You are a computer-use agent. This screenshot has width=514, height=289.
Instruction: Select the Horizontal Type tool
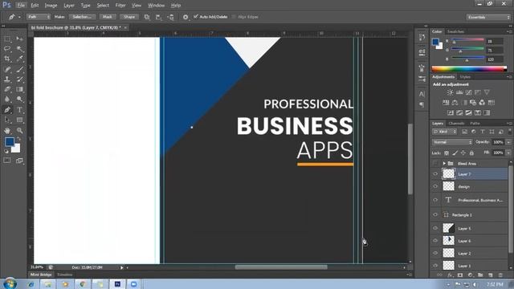pyautogui.click(x=19, y=110)
